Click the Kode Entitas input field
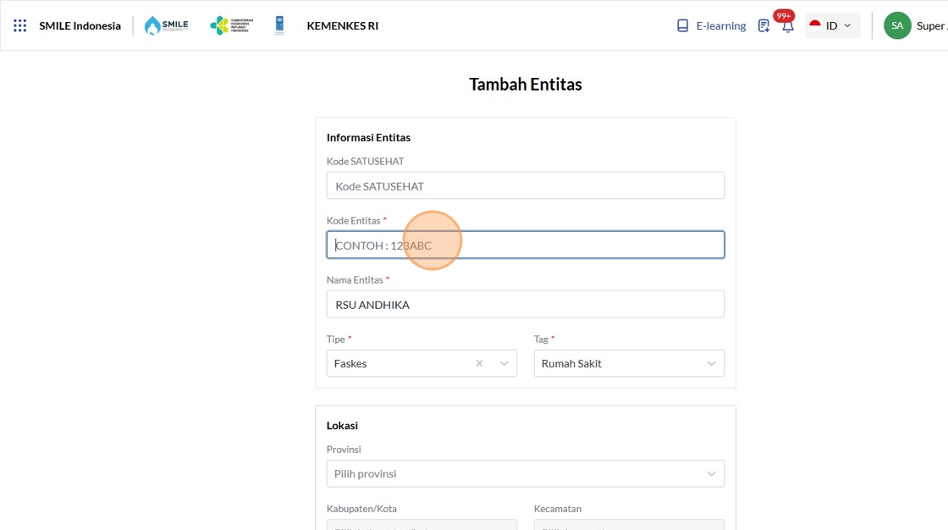The height and width of the screenshot is (530, 948). pyautogui.click(x=525, y=245)
